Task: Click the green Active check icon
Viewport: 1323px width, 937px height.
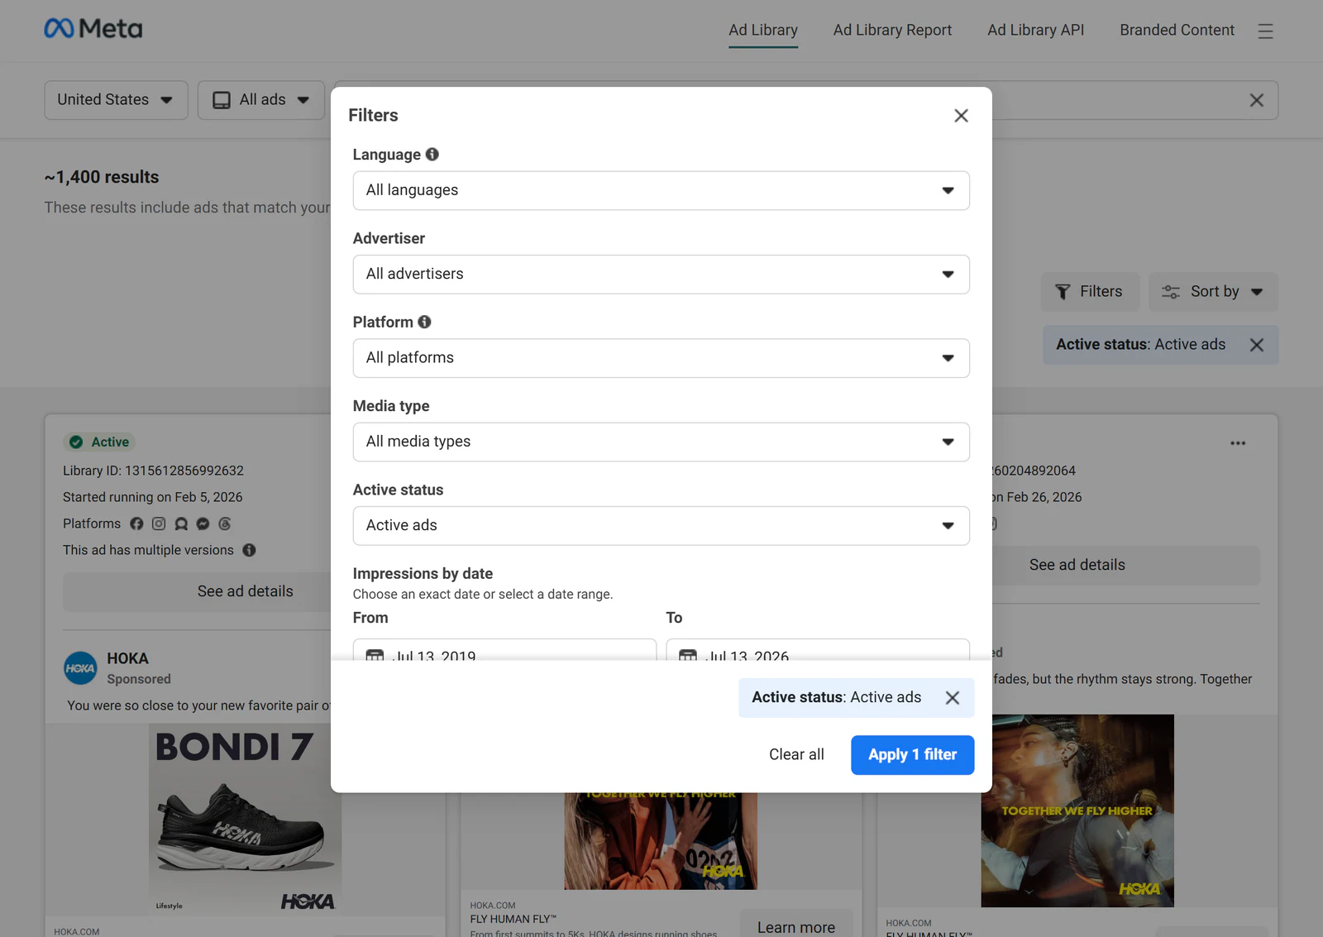Action: [76, 442]
